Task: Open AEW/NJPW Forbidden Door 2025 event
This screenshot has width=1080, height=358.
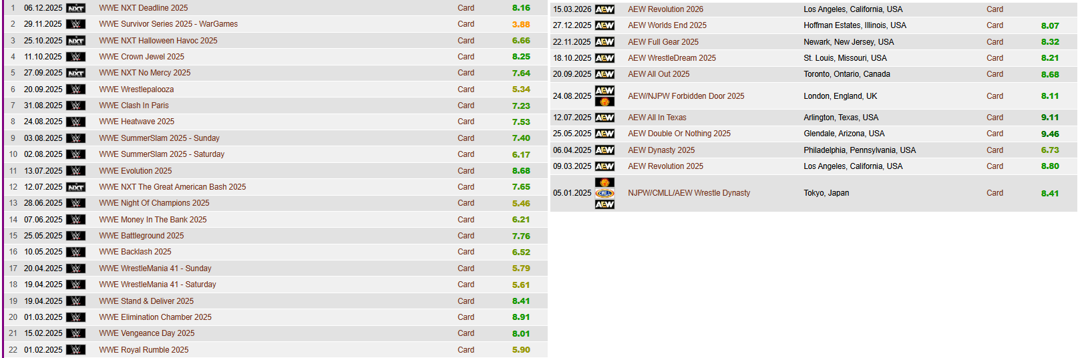Action: pos(686,96)
